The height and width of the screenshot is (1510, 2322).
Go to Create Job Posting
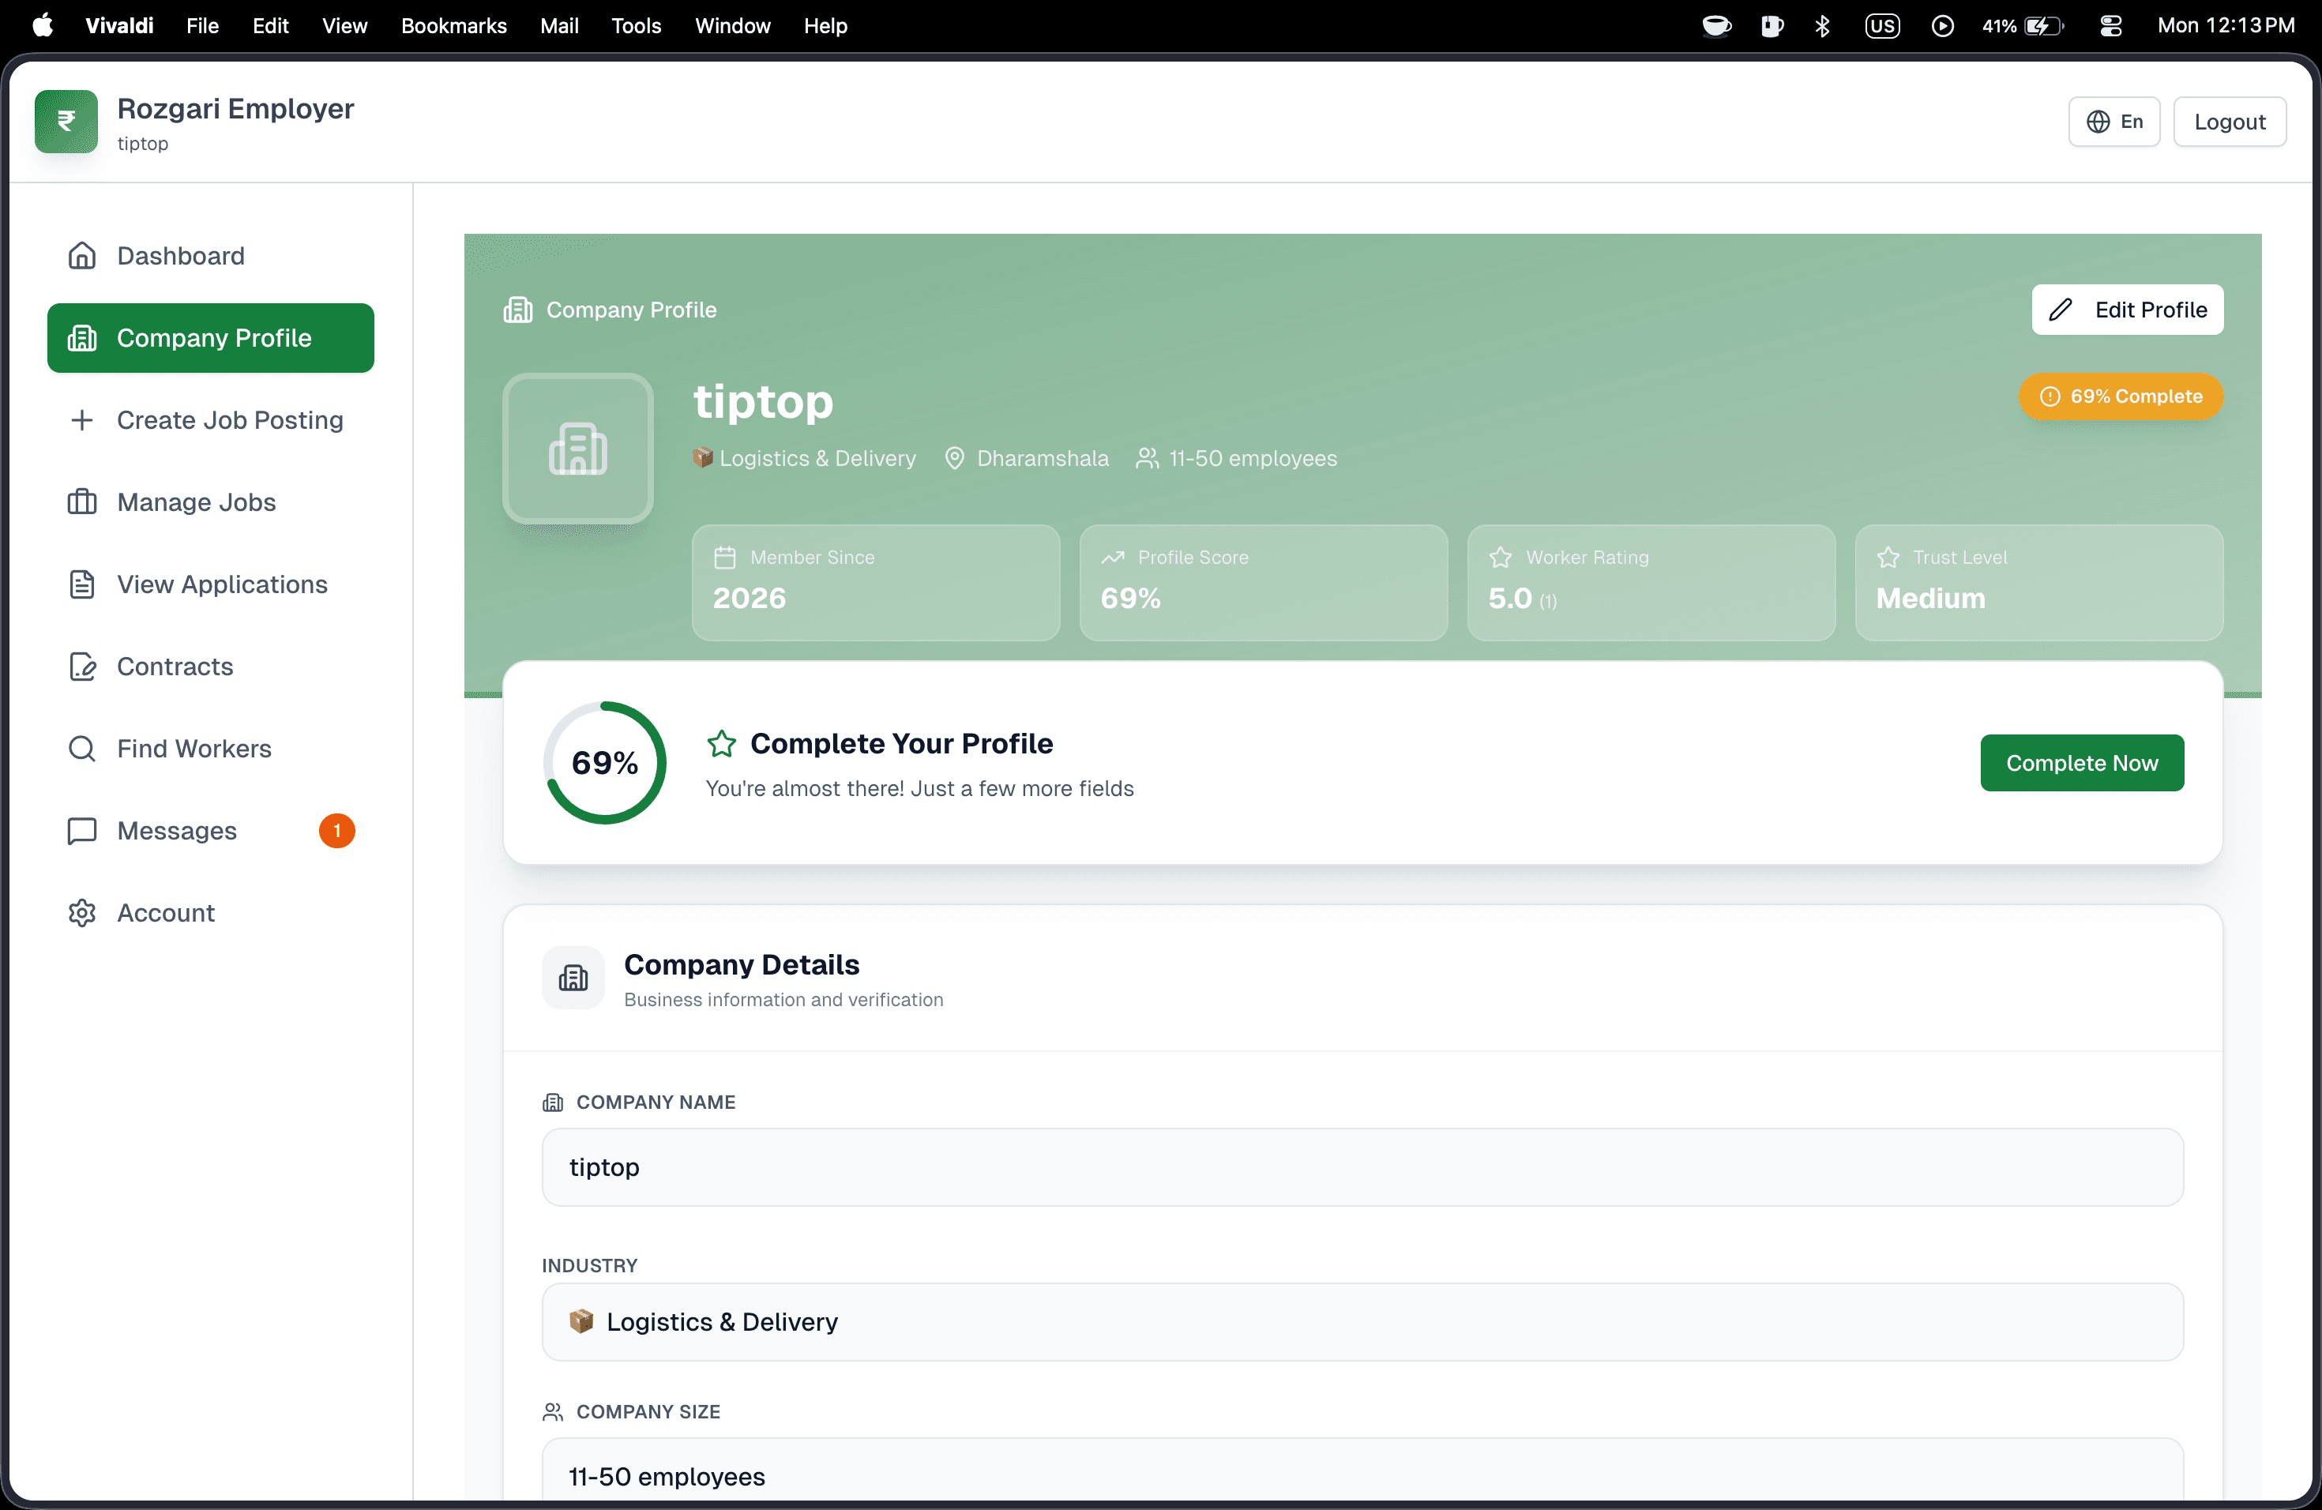(211, 420)
